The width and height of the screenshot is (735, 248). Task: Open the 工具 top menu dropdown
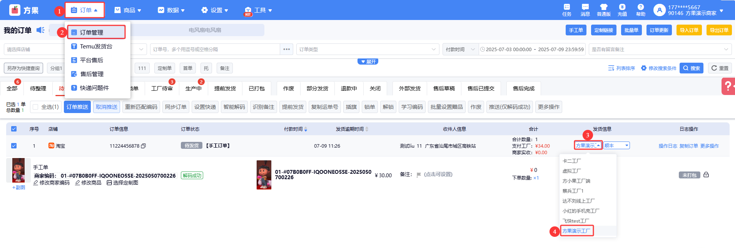coord(258,10)
